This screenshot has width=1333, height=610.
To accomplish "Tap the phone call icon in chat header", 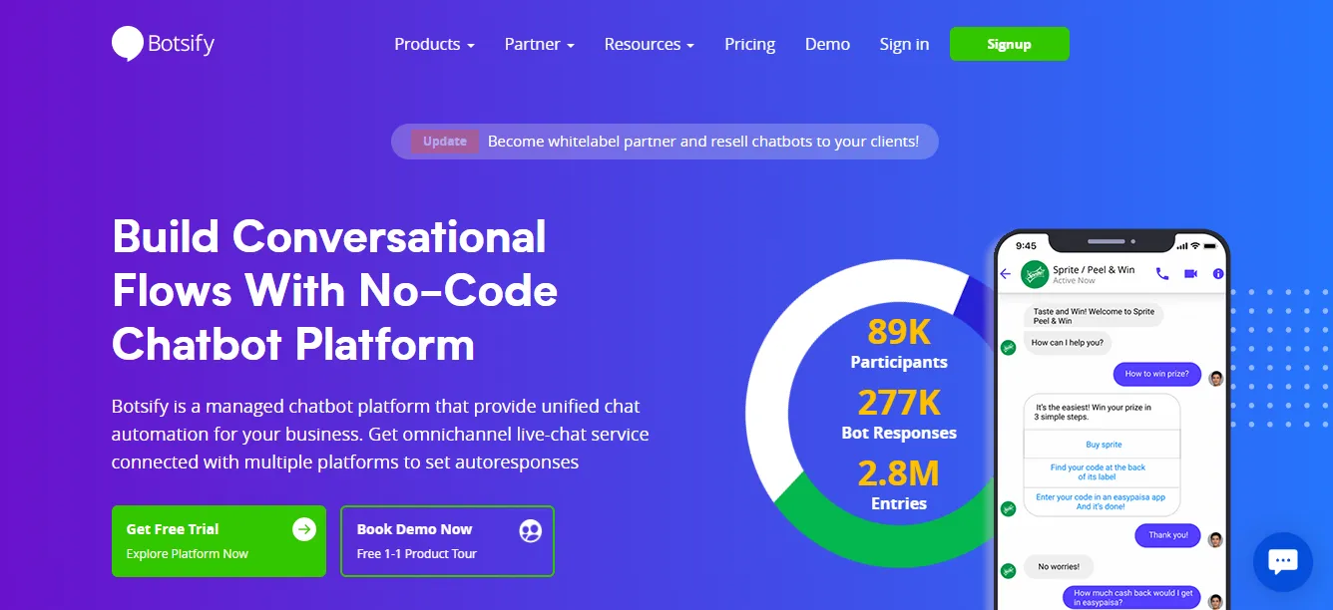I will (x=1162, y=273).
